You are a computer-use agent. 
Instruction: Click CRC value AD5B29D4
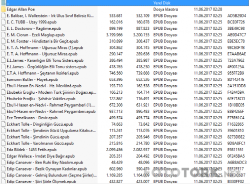tap(236, 15)
